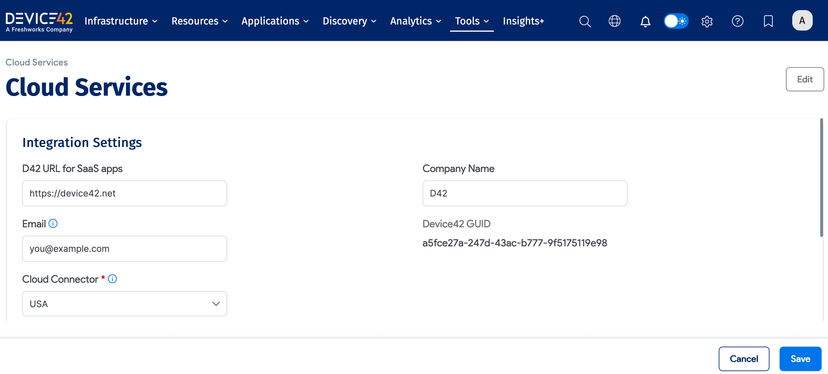This screenshot has height=374, width=828.
Task: Open the Insights+ menu
Action: [x=523, y=21]
